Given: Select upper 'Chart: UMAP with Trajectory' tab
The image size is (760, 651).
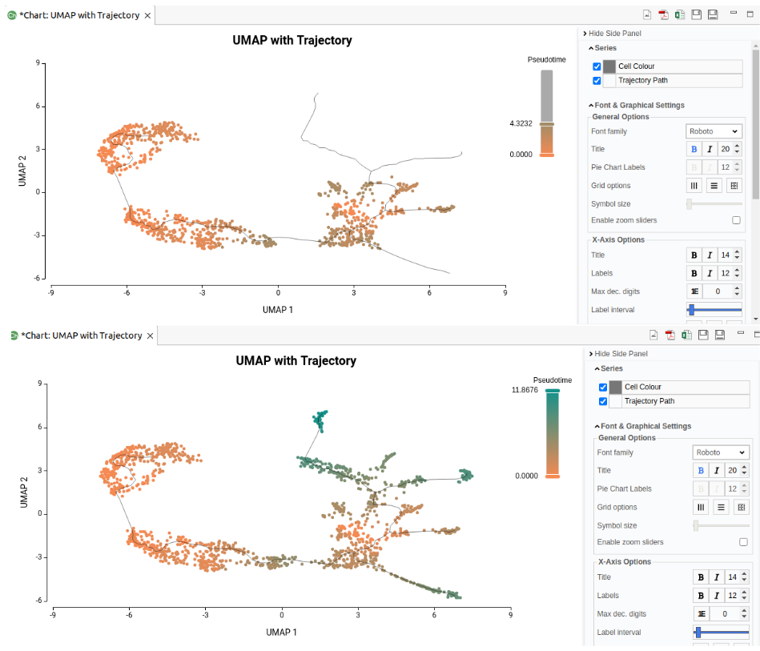Looking at the screenshot, I should click(79, 15).
